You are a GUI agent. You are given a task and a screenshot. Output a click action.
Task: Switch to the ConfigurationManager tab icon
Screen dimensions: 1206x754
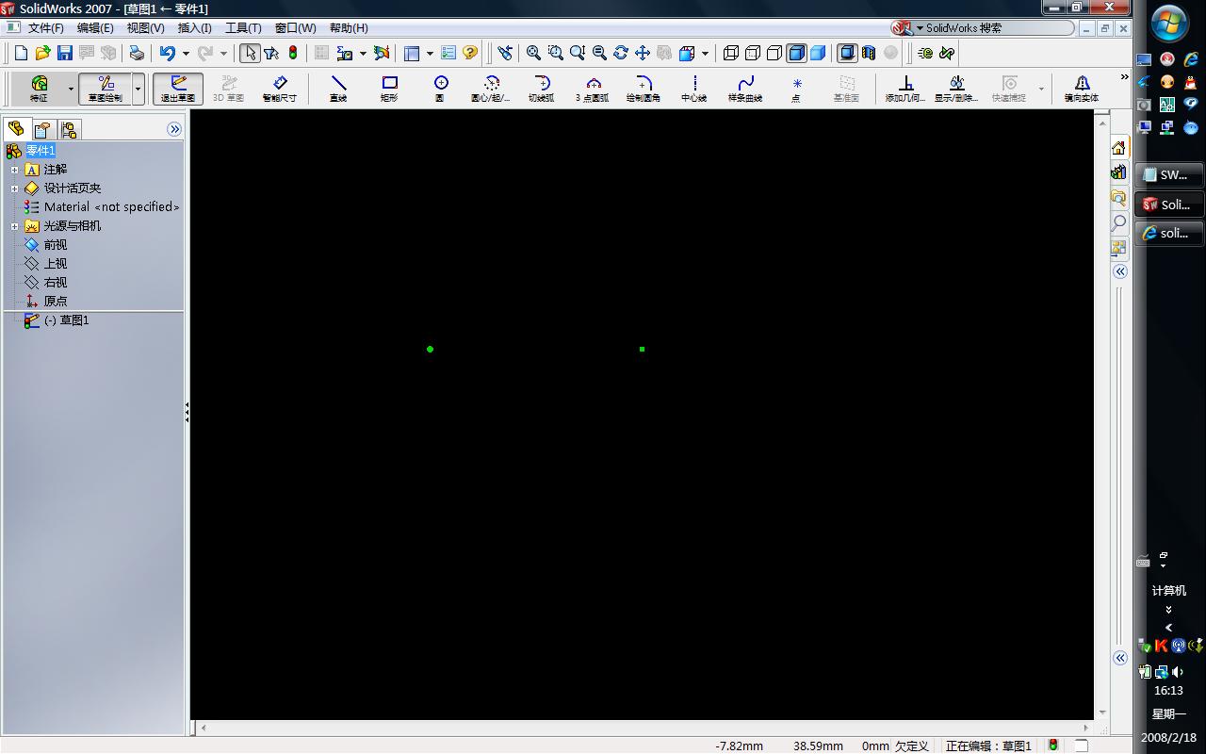(69, 129)
